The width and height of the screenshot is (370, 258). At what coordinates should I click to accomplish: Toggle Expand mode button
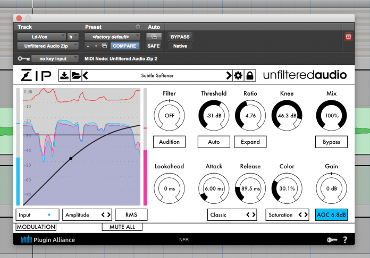coord(250,142)
